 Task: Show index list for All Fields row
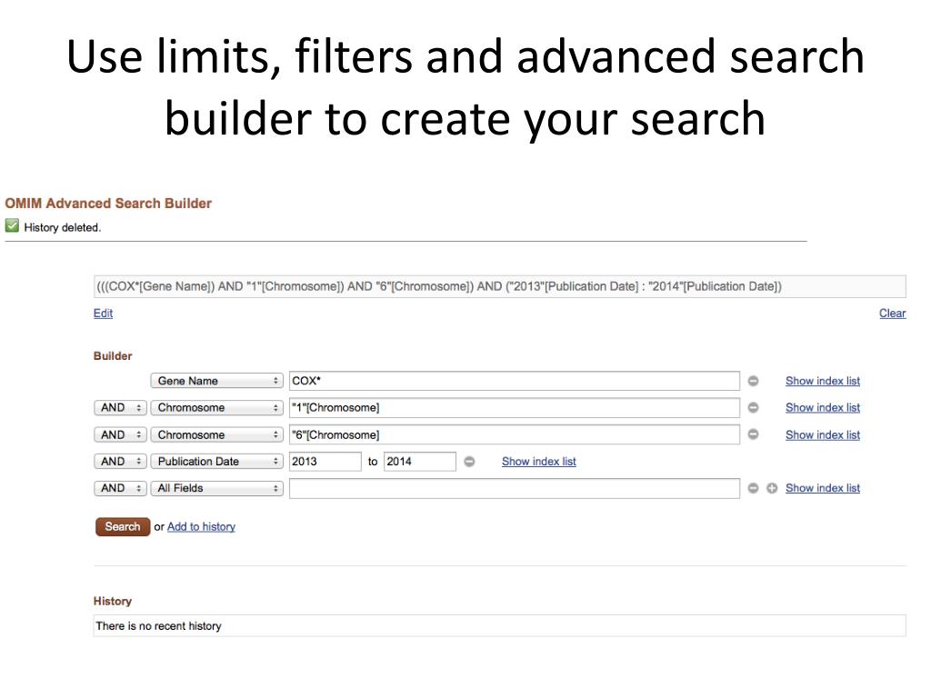(x=822, y=488)
